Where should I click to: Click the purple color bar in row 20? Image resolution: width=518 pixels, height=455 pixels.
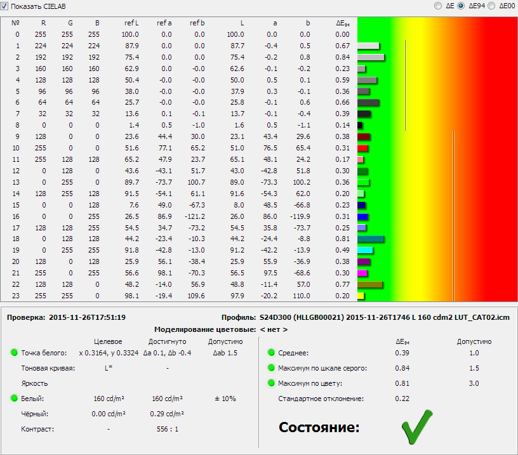coord(364,262)
